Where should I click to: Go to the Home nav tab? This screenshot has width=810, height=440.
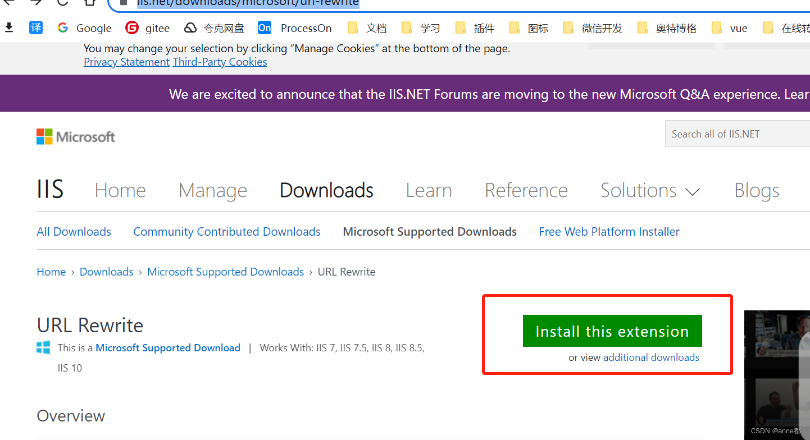point(120,190)
